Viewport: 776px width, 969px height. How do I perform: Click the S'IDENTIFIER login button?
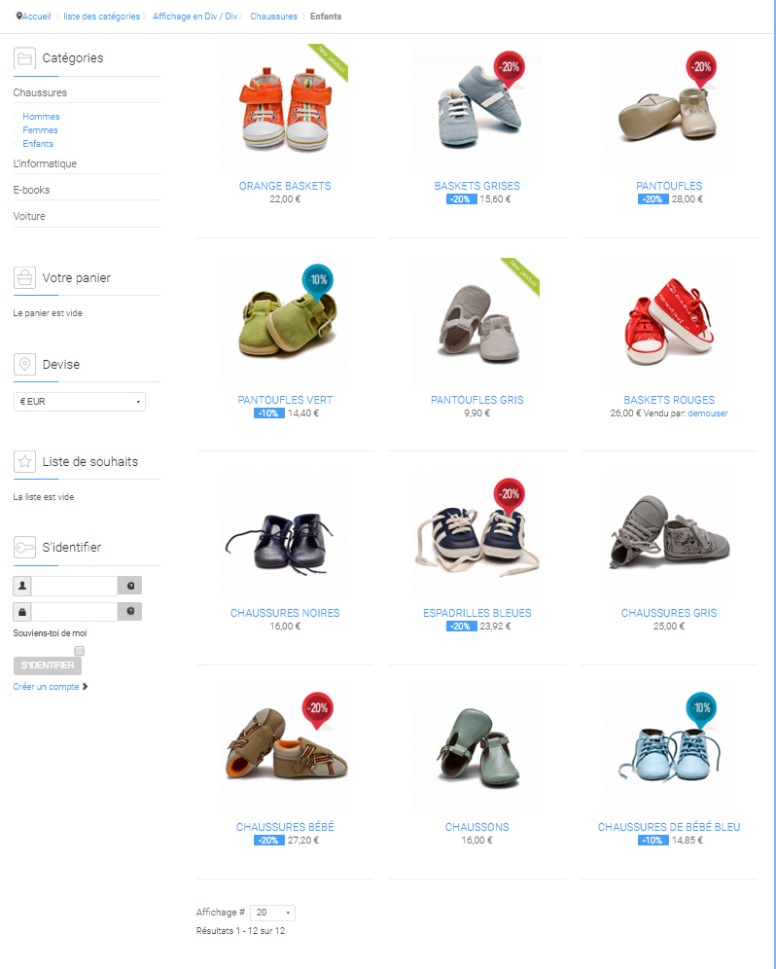48,665
